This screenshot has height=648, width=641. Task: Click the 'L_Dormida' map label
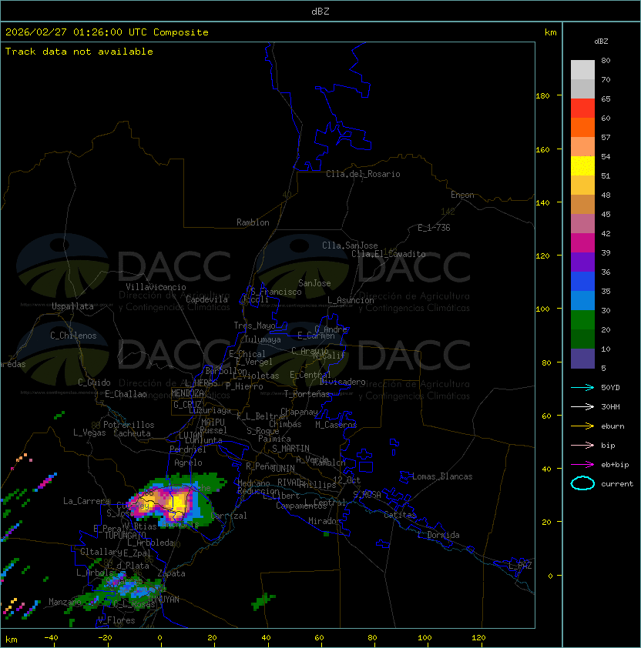tap(438, 535)
